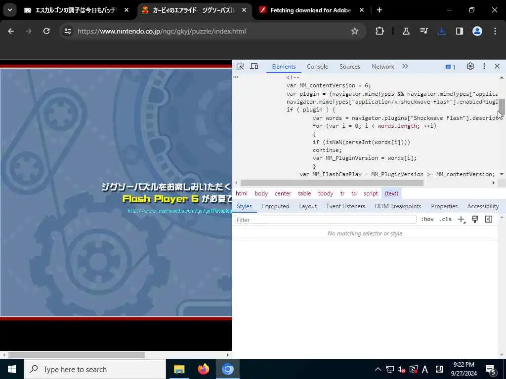The image size is (506, 379).
Task: Open the Properties pane tab
Action: (444, 206)
